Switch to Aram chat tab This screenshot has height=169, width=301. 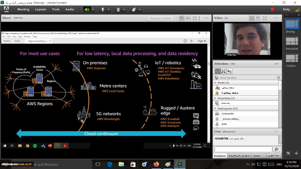tap(256, 156)
